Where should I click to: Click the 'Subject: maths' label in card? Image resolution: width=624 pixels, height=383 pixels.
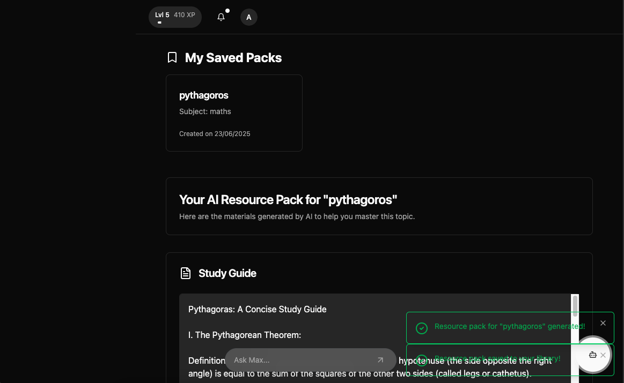pos(205,111)
